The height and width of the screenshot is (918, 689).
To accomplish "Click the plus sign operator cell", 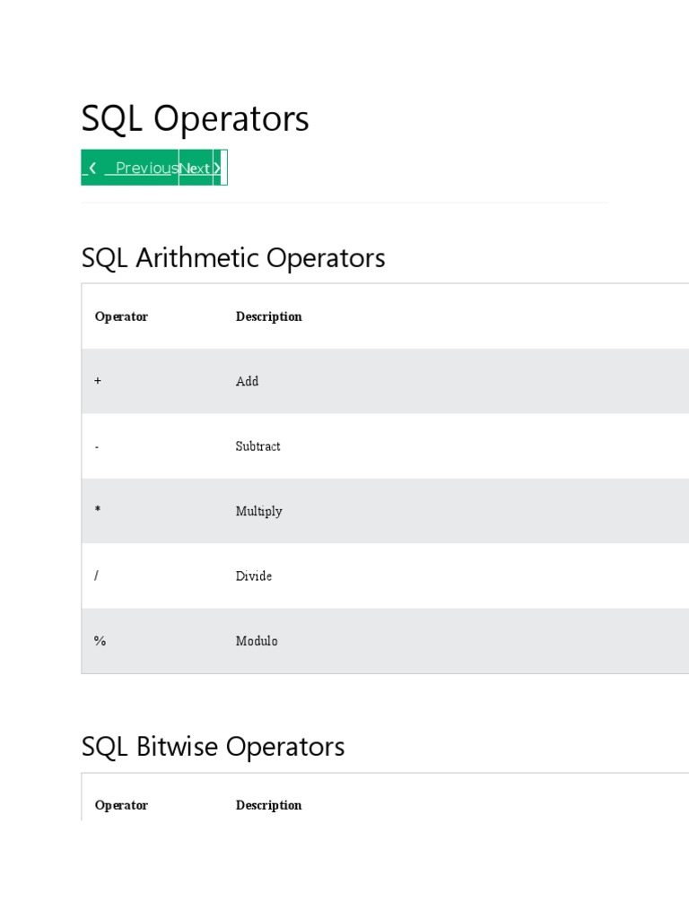I will [98, 381].
